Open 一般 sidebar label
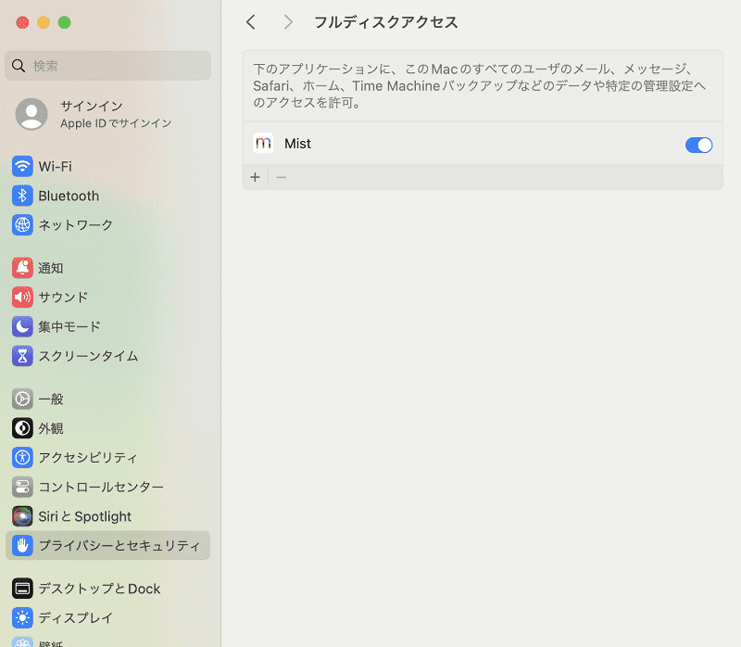741x647 pixels. pos(51,400)
